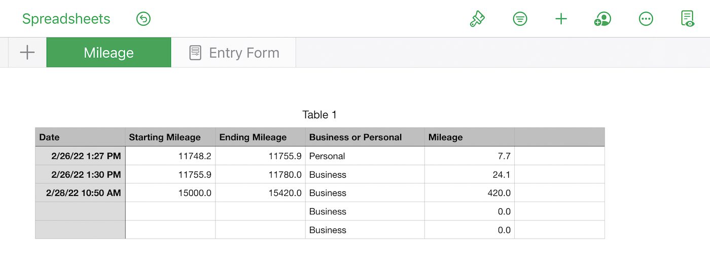Open the Collaborate add-person menu
Image resolution: width=710 pixels, height=263 pixels.
click(602, 19)
